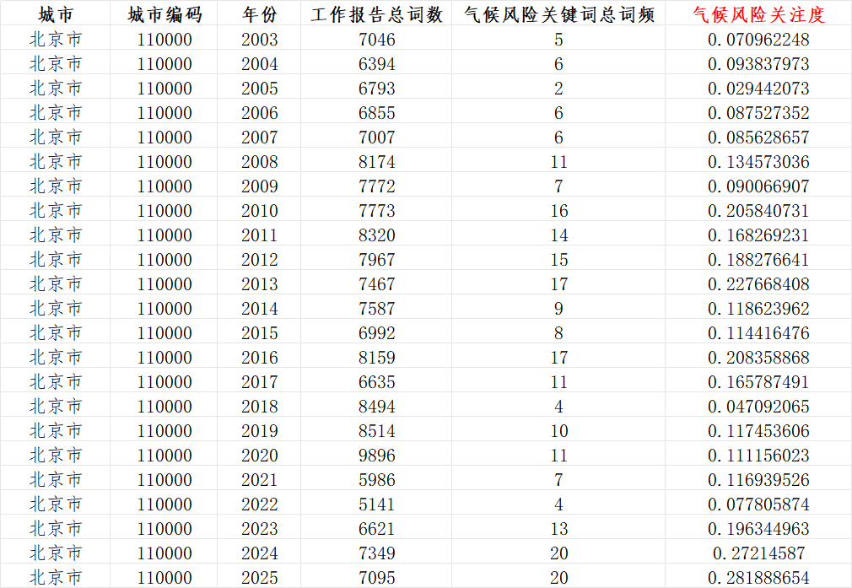This screenshot has width=852, height=588.
Task: Select the 工作报告总词数 header cell
Action: [x=376, y=14]
